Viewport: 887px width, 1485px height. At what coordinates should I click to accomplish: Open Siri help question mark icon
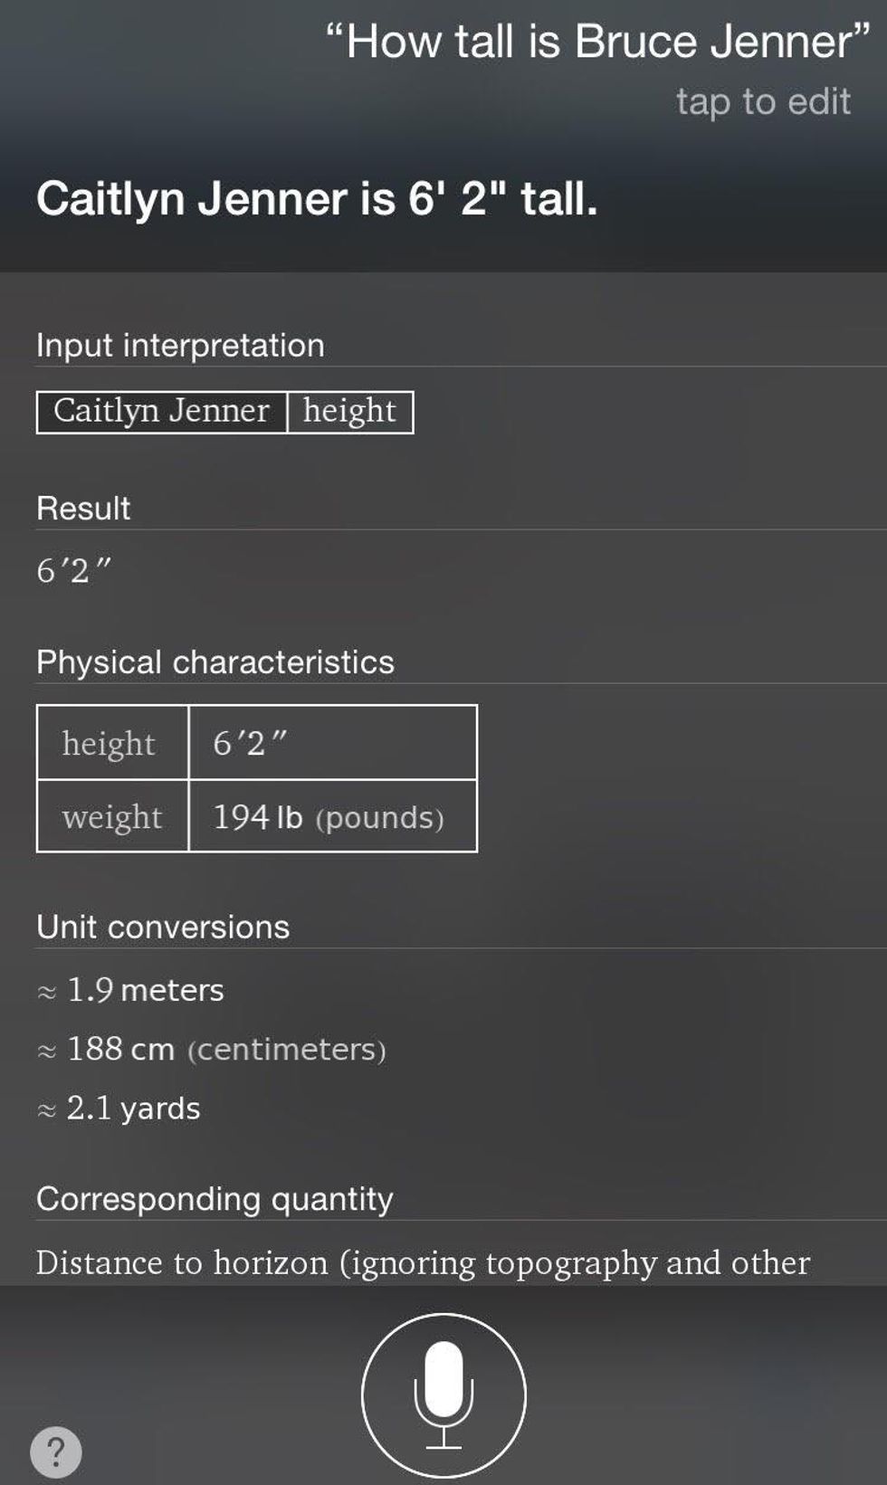(x=56, y=1452)
